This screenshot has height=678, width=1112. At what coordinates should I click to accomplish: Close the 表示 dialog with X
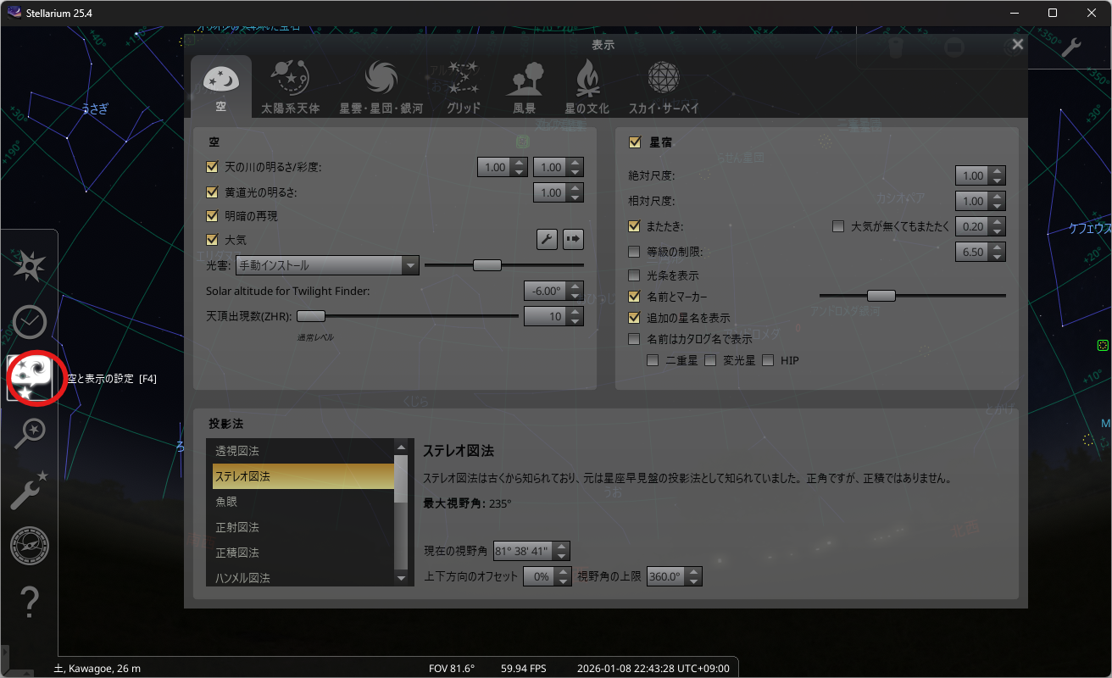(x=1018, y=45)
